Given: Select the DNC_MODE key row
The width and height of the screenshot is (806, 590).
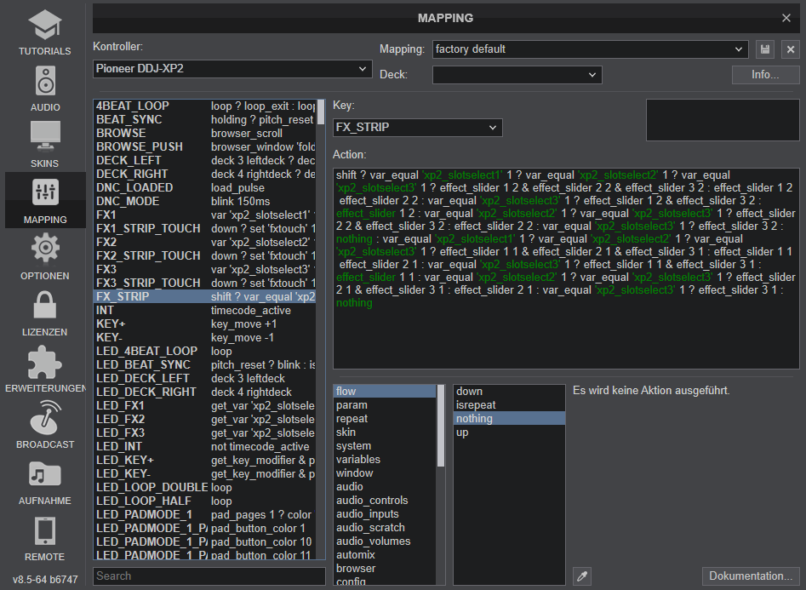Looking at the screenshot, I should tap(205, 201).
